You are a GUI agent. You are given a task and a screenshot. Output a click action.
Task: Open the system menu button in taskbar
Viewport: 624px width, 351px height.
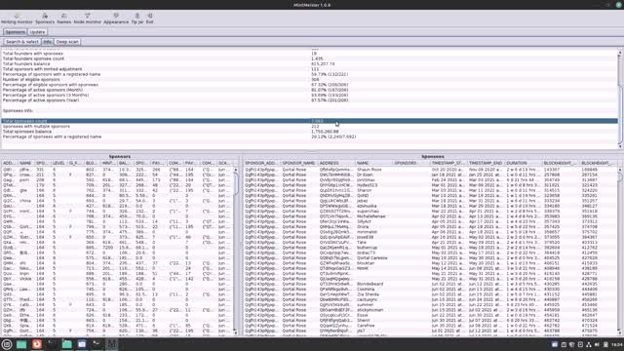[x=7, y=344]
